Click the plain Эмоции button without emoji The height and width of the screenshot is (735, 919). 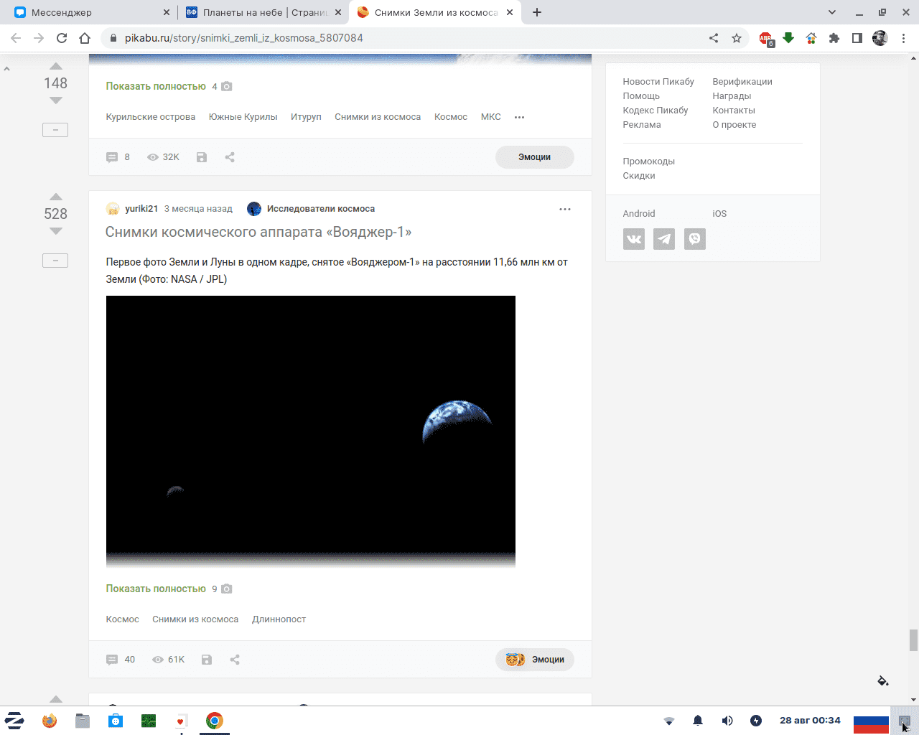pos(535,157)
